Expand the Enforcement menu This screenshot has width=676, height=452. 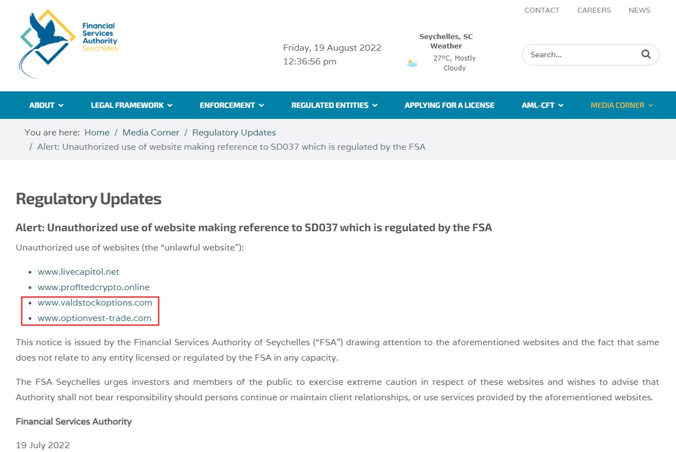[232, 105]
